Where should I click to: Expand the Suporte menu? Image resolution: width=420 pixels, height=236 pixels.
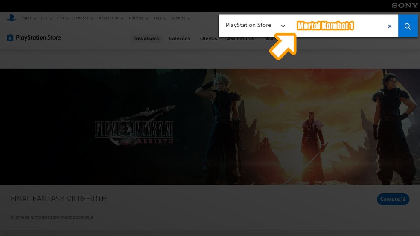pos(181,18)
